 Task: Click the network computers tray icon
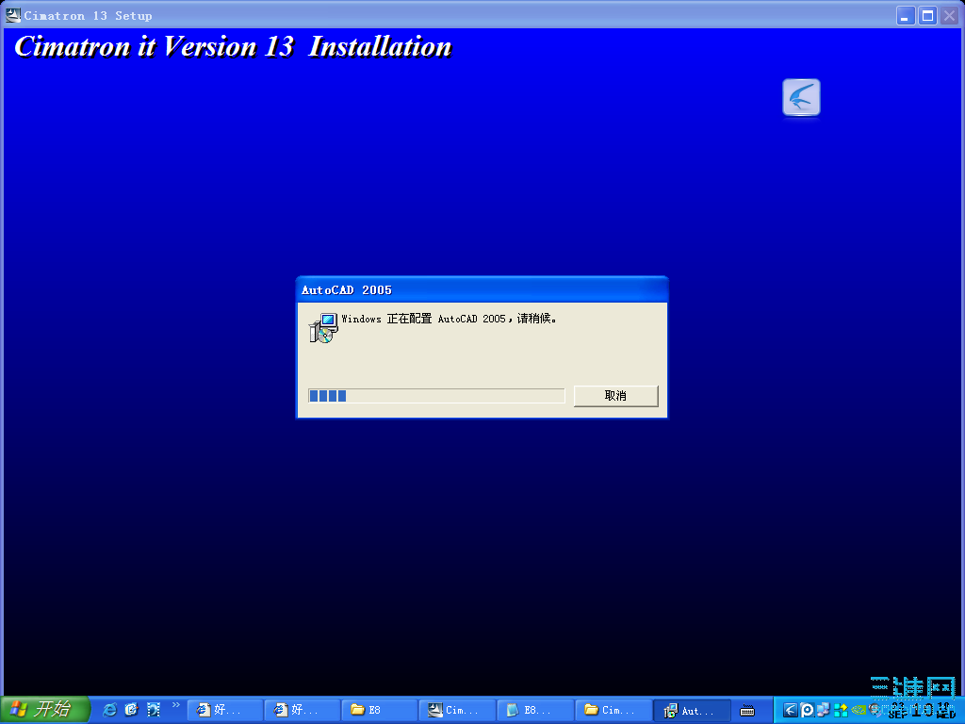pyautogui.click(x=824, y=711)
